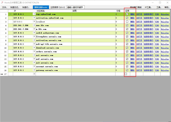The width and height of the screenshot is (171, 122).
Task: Tick the 应用 checkbox in empty row 17
Action: coord(126,74)
